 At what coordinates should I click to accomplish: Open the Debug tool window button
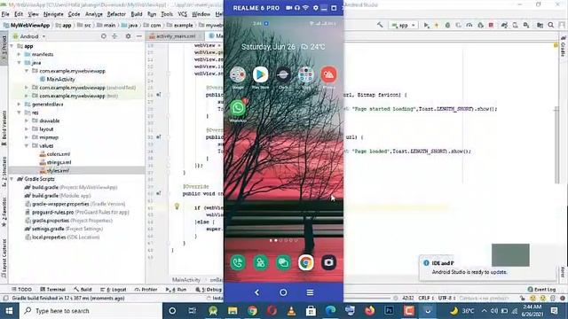[209, 290]
